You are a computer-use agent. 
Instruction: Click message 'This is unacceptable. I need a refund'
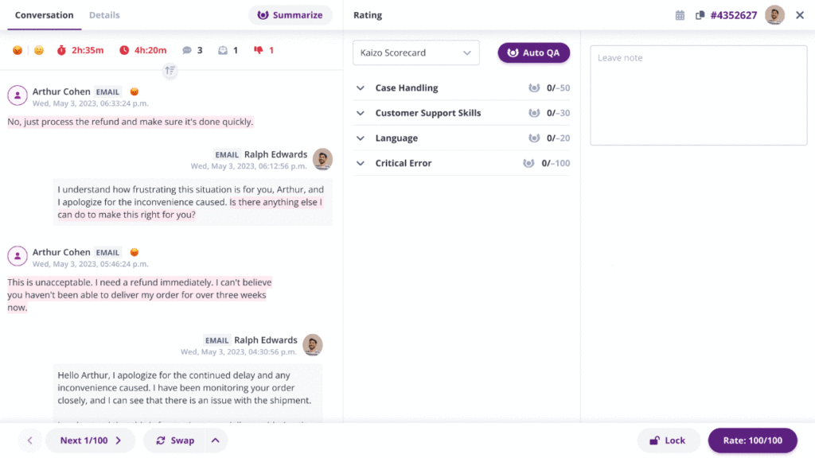tap(139, 295)
